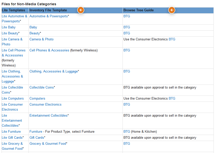Open Cell Phones & Accessories inventory template

coord(49,50)
